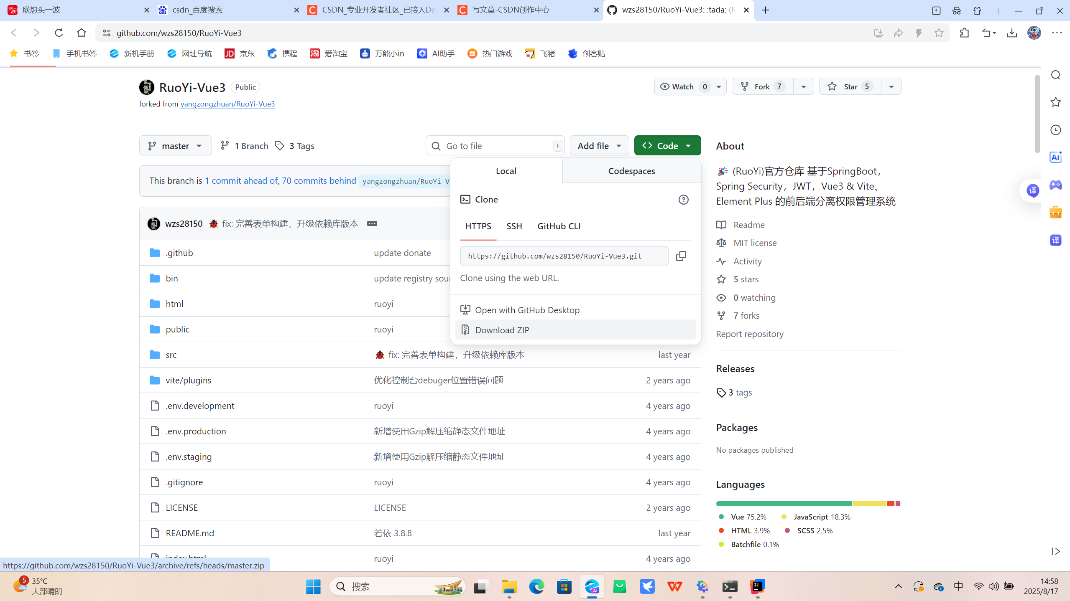Select the Local tab
The height and width of the screenshot is (601, 1070).
[x=506, y=171]
